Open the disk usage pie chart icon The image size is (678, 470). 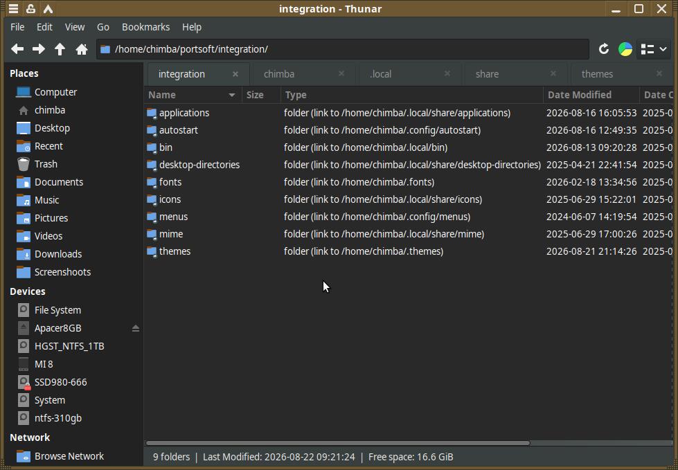click(625, 49)
